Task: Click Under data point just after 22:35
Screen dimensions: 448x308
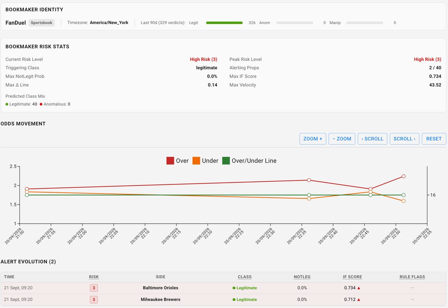Action: 309,198
